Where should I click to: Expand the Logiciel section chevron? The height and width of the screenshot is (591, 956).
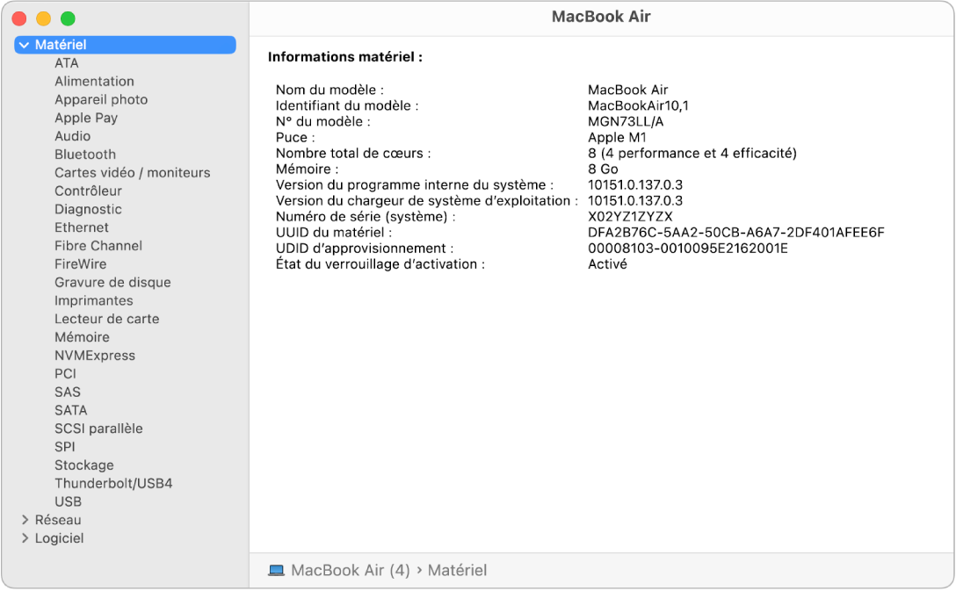click(x=25, y=538)
